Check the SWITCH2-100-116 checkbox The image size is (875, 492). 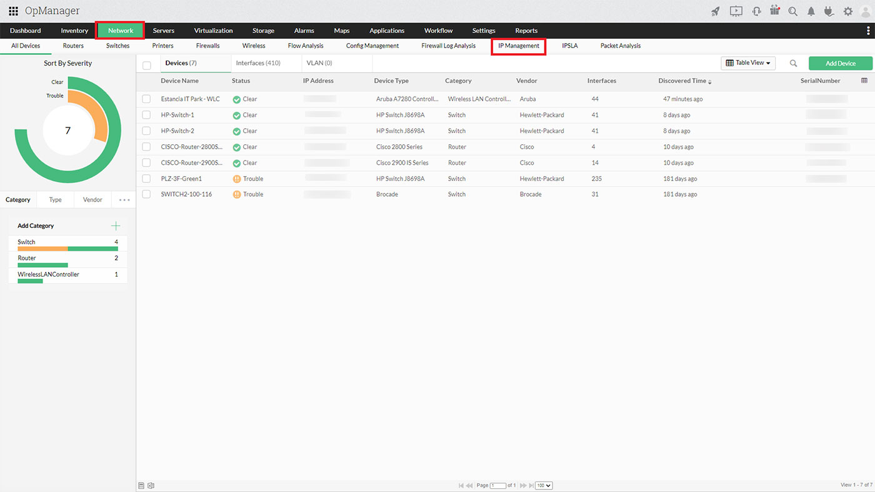point(146,195)
